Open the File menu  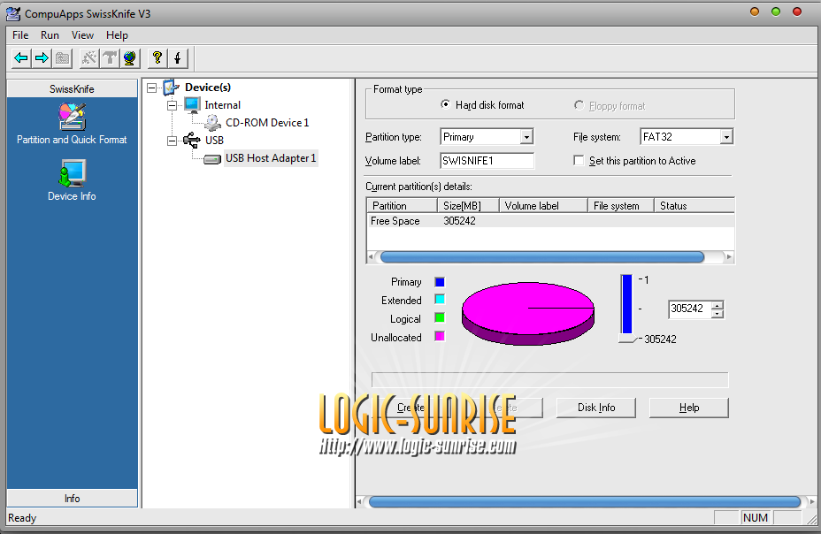coord(20,35)
